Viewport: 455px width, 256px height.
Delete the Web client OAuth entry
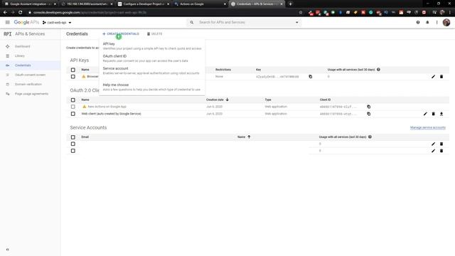click(433, 114)
